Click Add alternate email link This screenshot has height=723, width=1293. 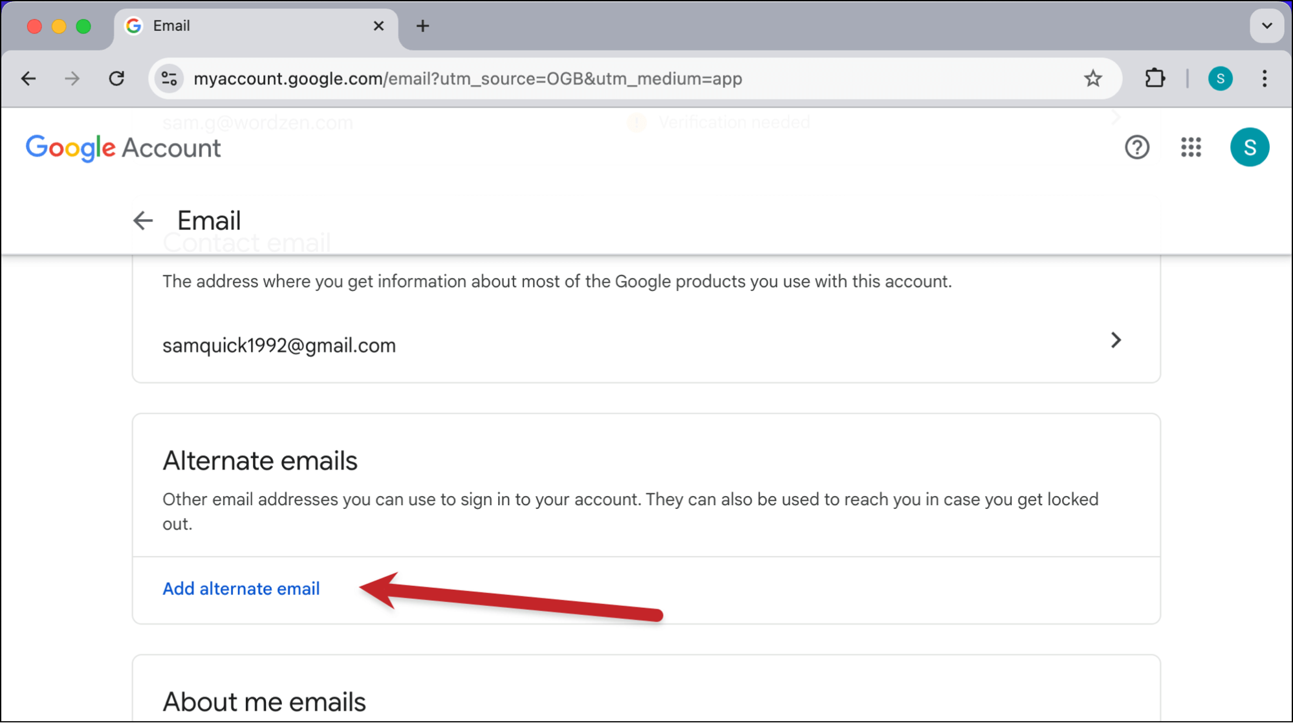241,589
